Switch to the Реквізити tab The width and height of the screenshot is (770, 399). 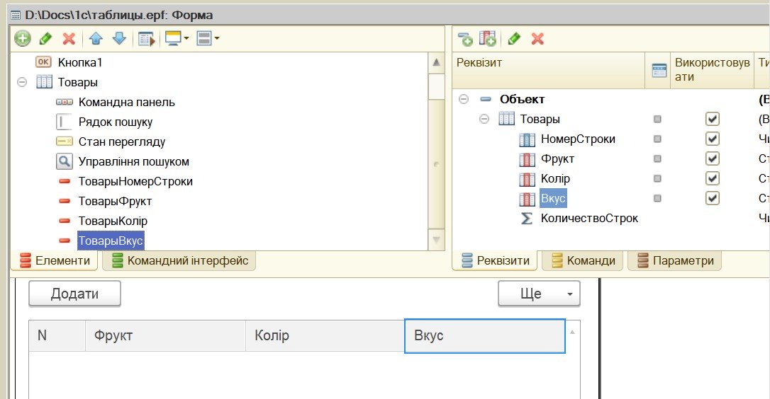(x=495, y=260)
